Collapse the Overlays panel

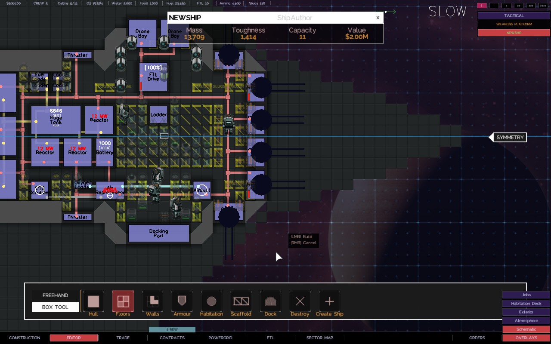526,338
